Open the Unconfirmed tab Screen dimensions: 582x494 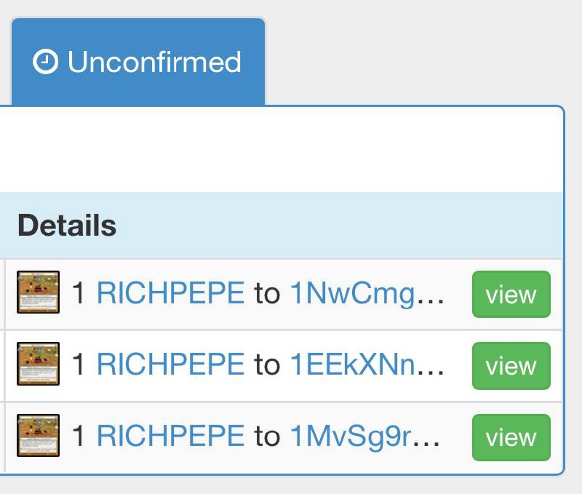point(138,62)
